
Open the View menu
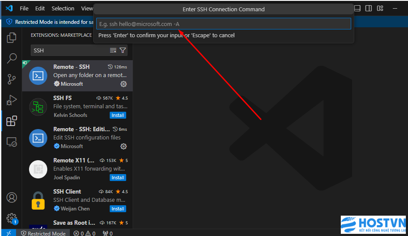87,8
